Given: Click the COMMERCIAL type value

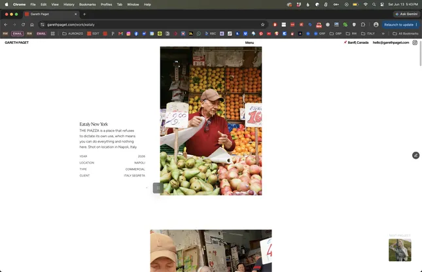Looking at the screenshot, I should point(135,169).
